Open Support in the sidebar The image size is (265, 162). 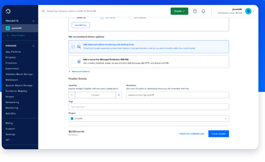point(10,129)
